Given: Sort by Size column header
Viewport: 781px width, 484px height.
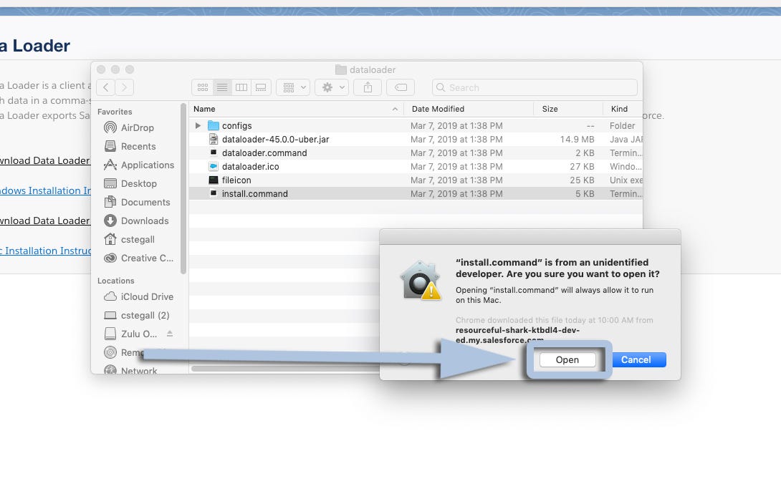Looking at the screenshot, I should point(568,109).
